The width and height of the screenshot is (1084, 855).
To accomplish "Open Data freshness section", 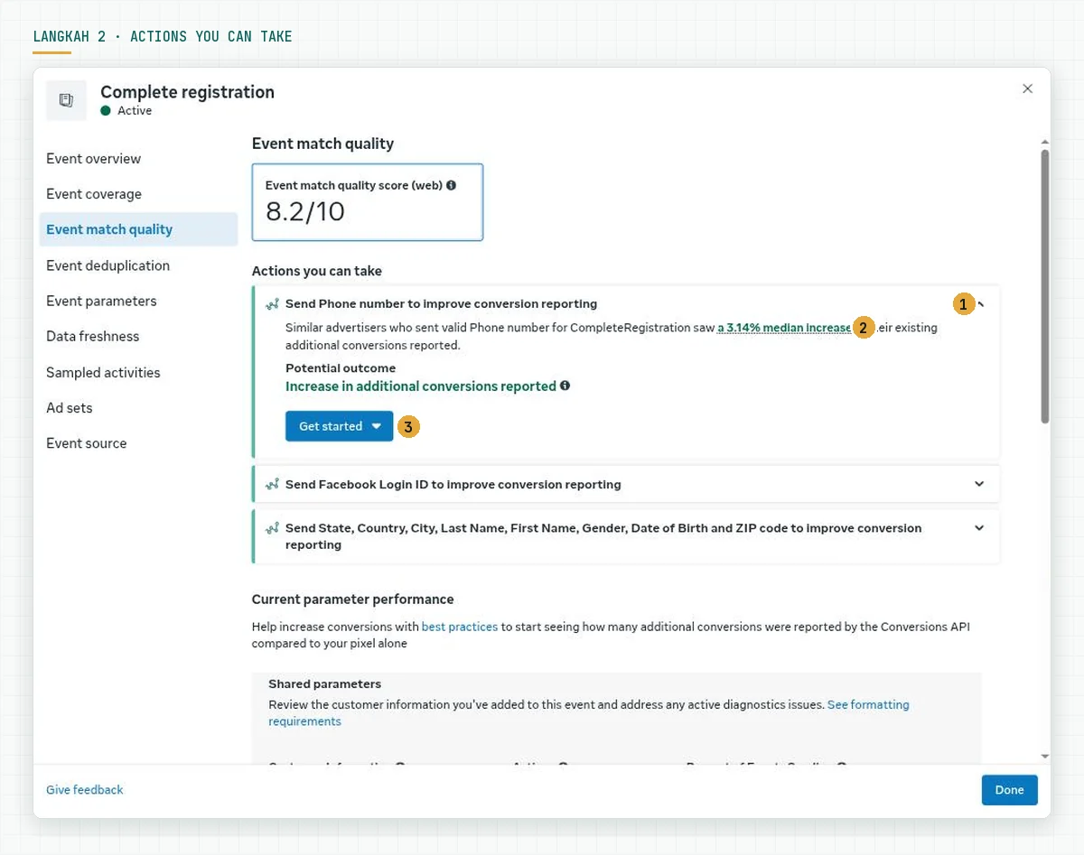I will click(x=138, y=336).
